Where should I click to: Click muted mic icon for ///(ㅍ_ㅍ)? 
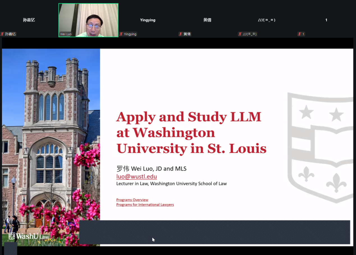240,34
